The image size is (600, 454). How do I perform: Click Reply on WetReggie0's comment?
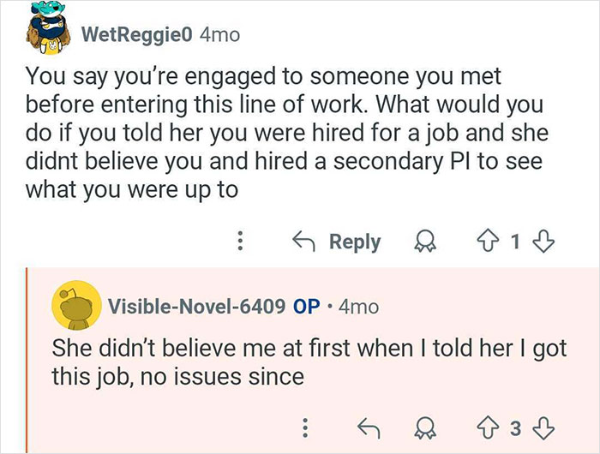coord(354,242)
